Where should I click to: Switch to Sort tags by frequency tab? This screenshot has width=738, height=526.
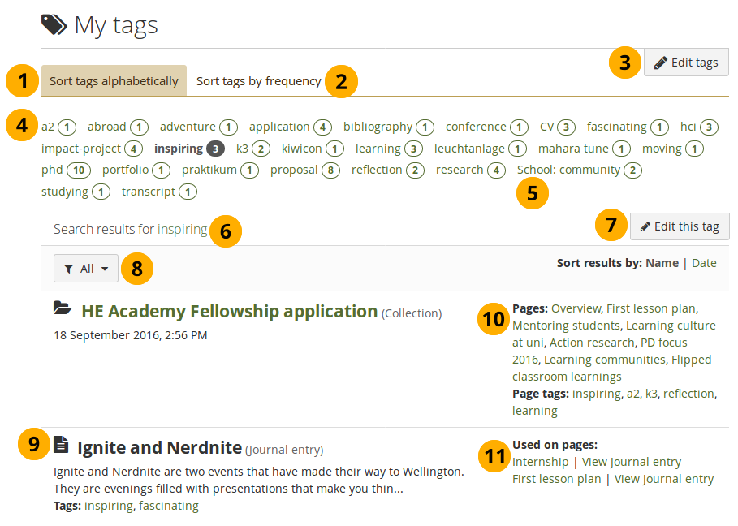[x=258, y=81]
